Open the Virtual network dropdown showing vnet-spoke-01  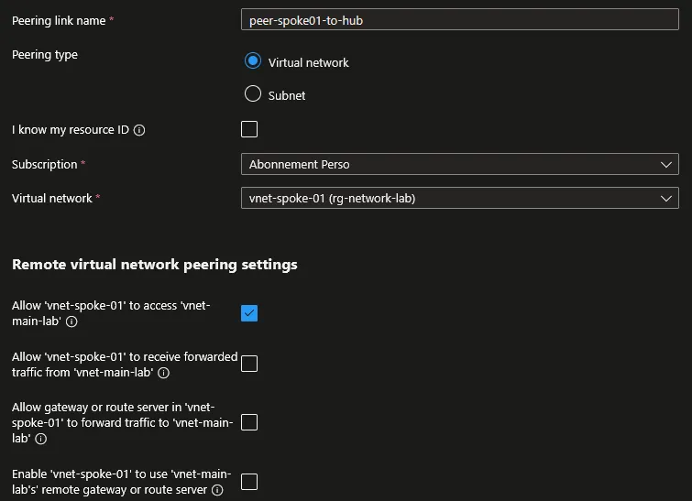coord(459,198)
